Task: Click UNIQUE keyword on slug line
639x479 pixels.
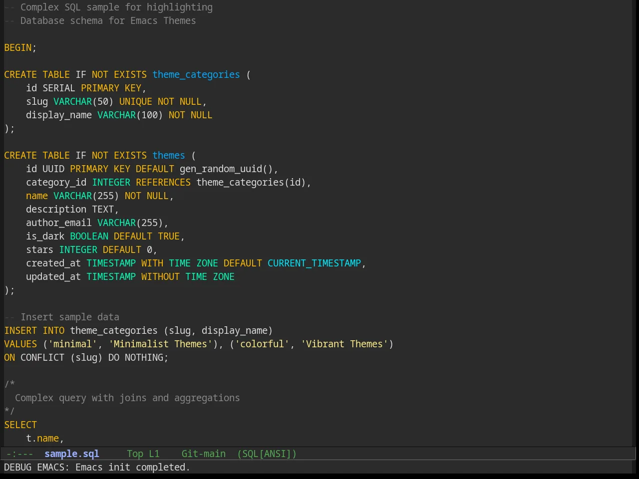Action: [136, 101]
